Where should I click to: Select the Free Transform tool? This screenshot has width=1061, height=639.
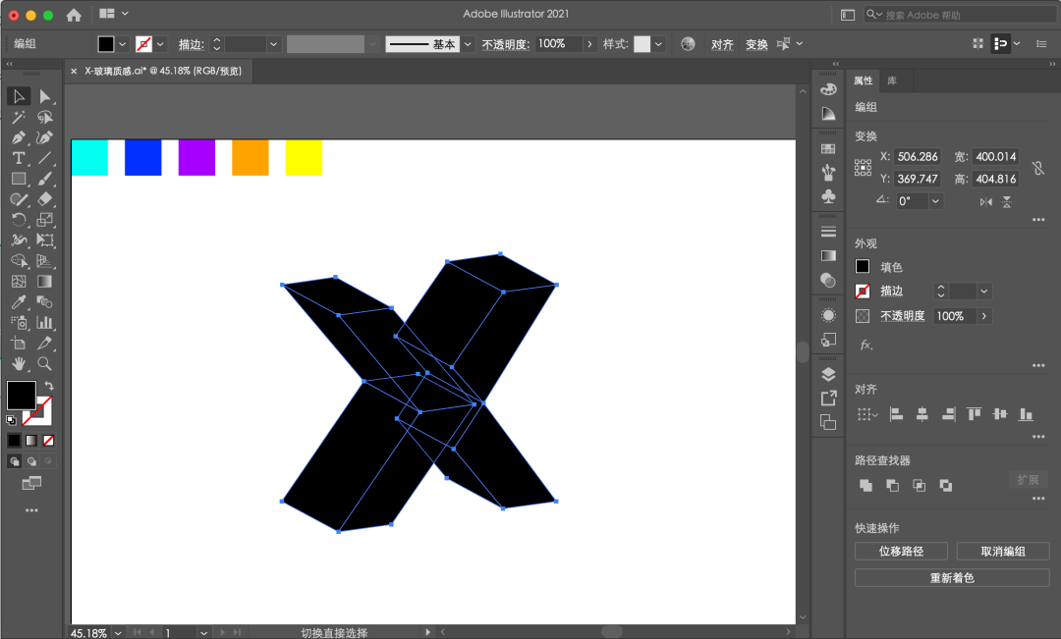click(x=44, y=240)
